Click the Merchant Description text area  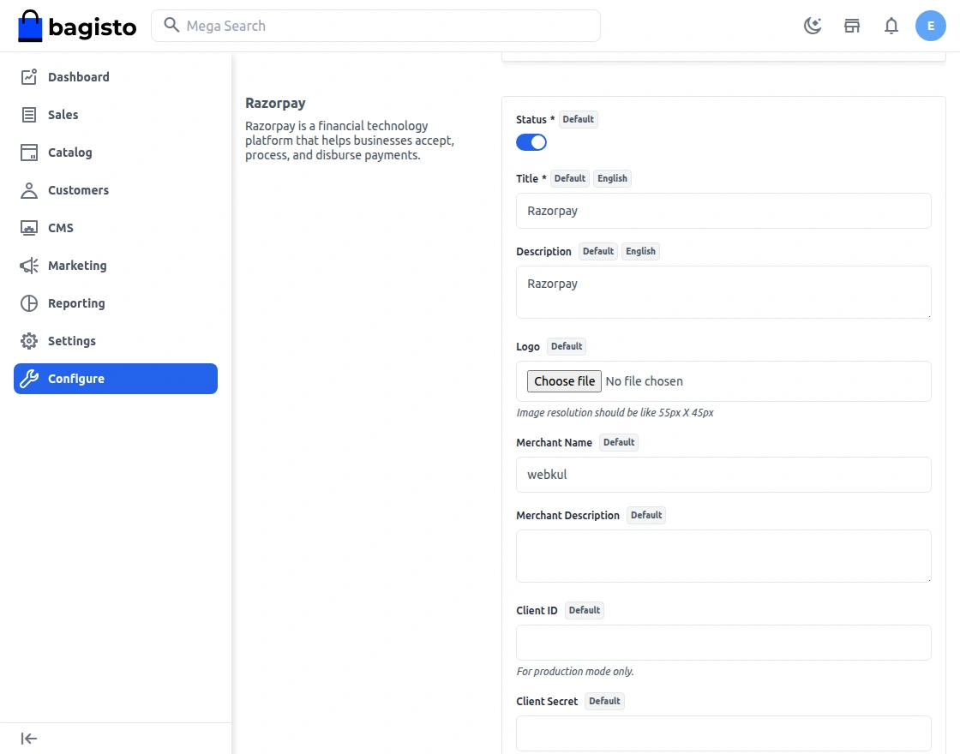click(x=723, y=556)
